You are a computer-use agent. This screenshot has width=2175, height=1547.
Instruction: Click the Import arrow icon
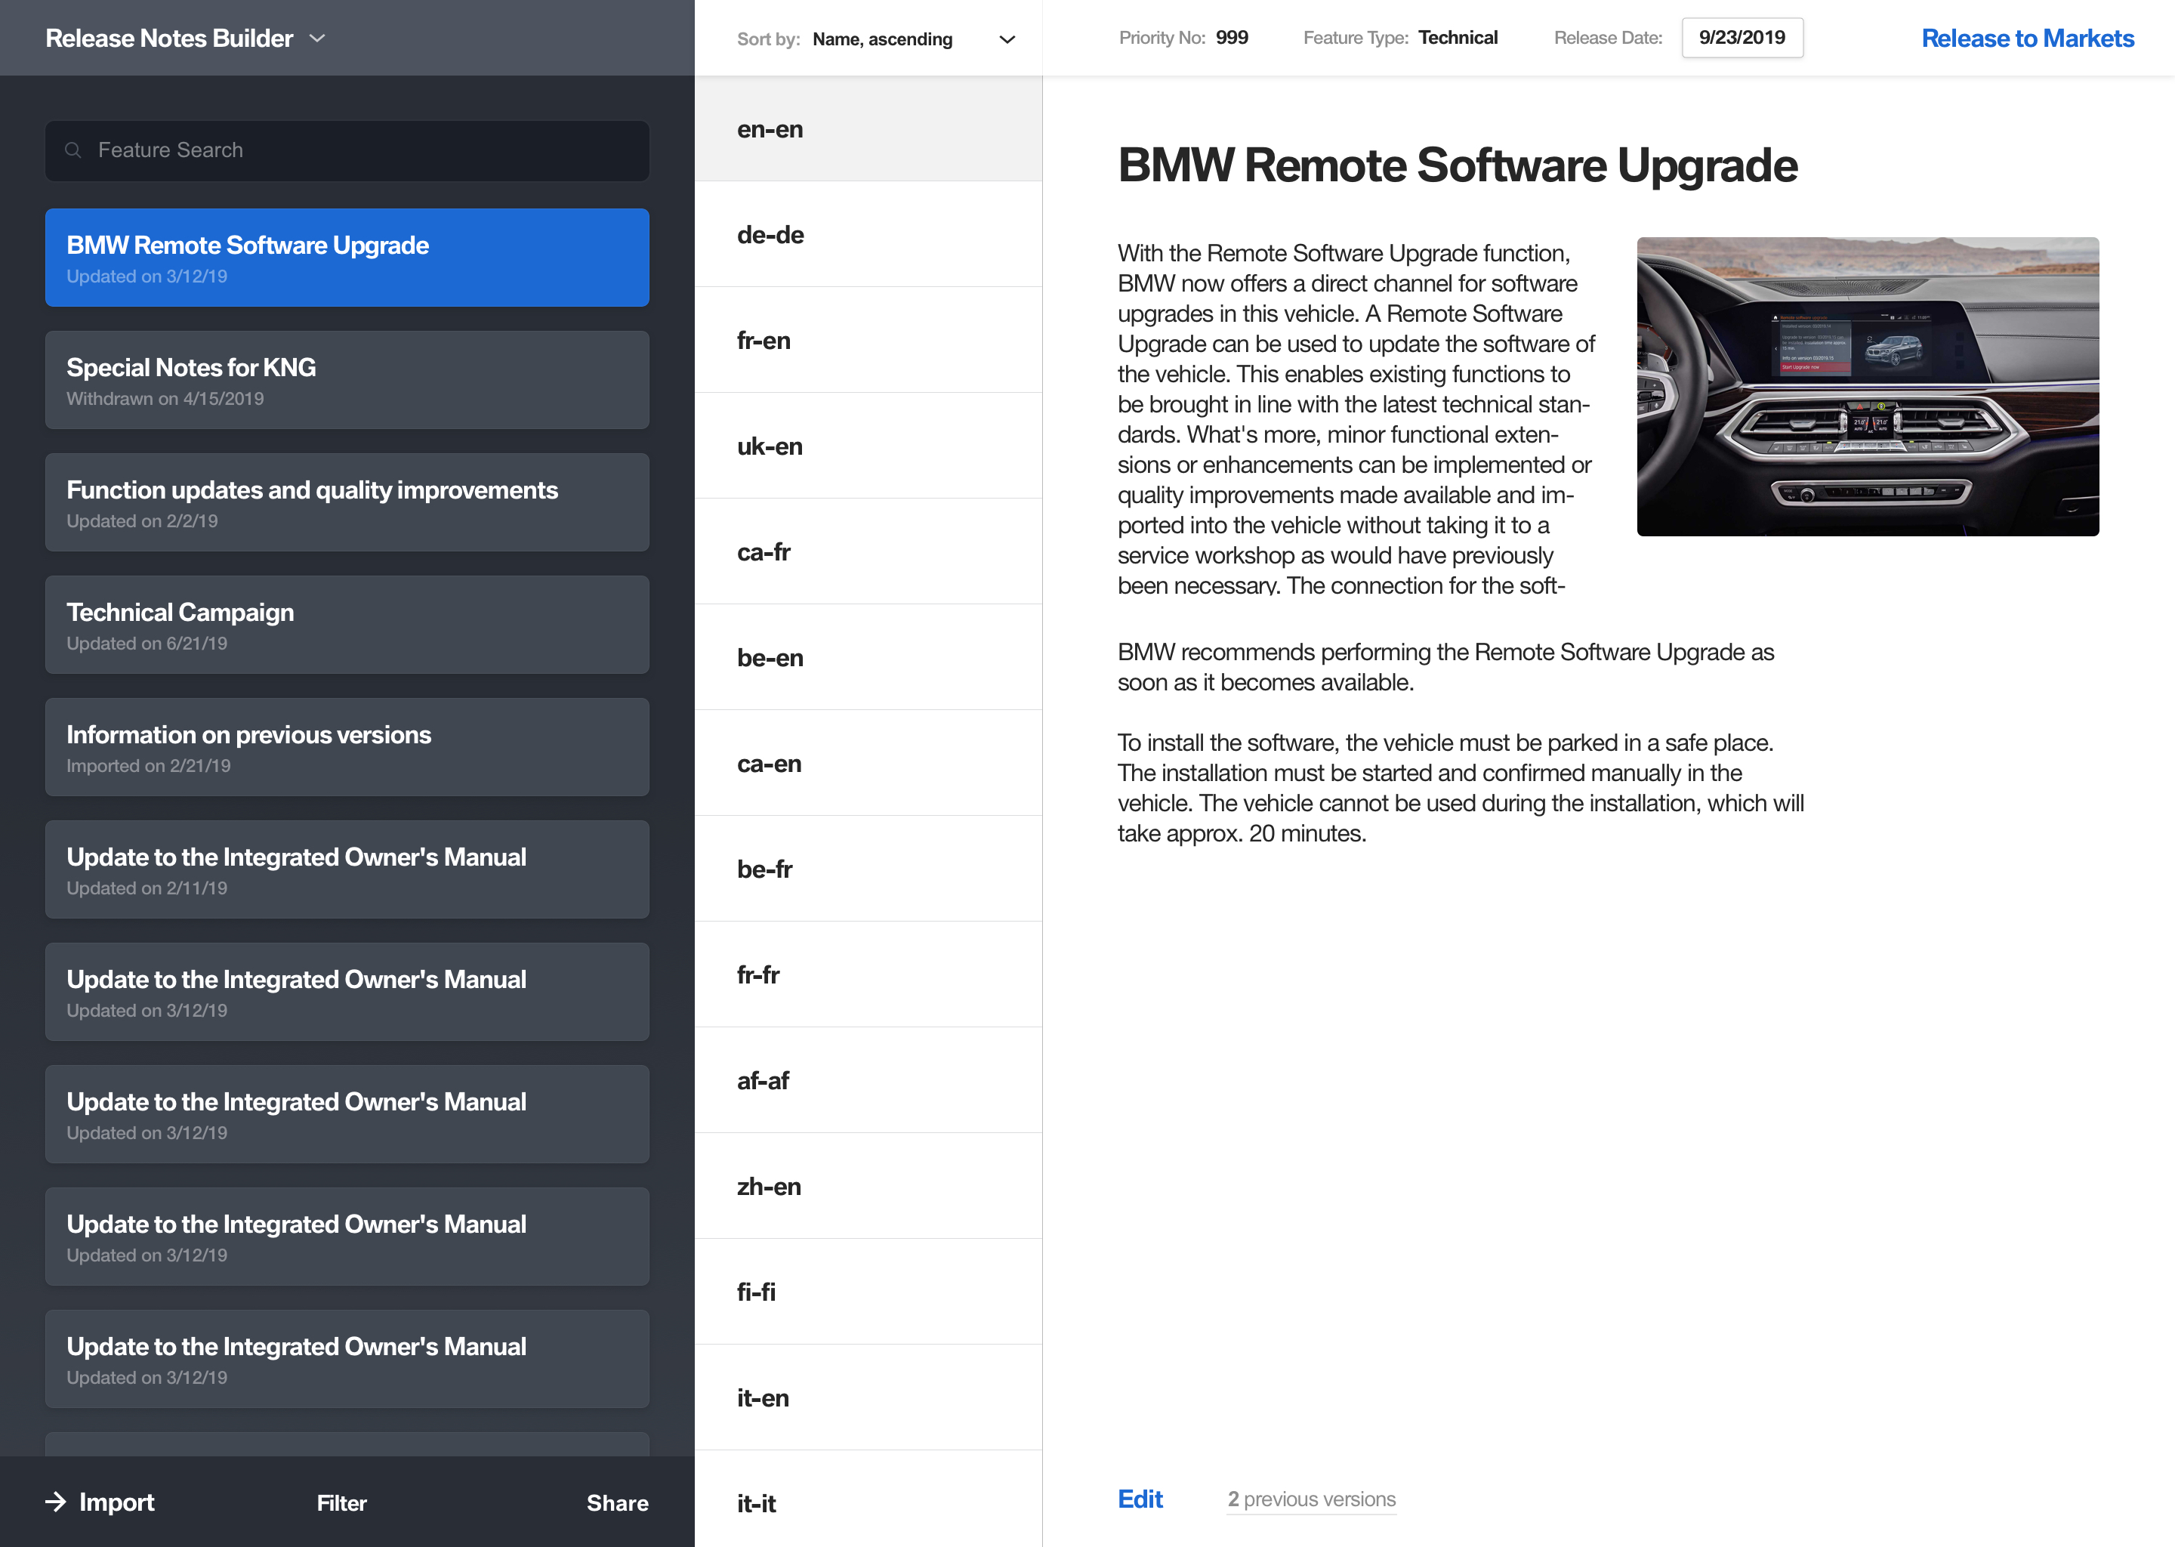56,1502
